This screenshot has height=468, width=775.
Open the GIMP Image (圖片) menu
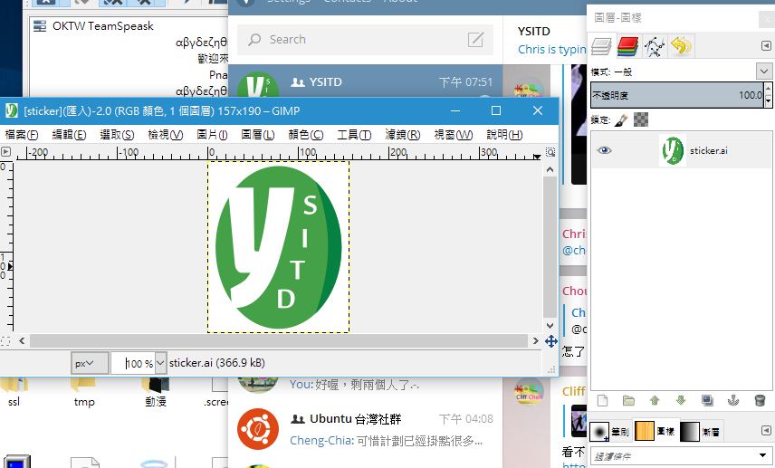pyautogui.click(x=212, y=134)
